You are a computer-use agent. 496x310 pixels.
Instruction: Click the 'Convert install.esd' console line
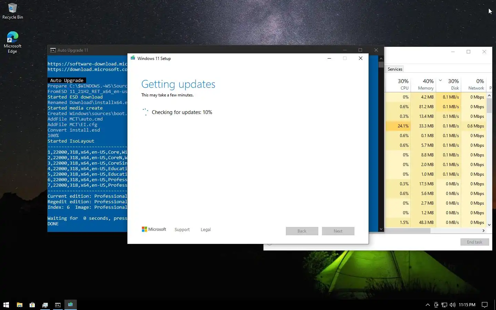74,130
